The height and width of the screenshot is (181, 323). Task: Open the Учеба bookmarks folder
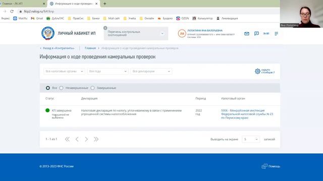click(x=130, y=18)
